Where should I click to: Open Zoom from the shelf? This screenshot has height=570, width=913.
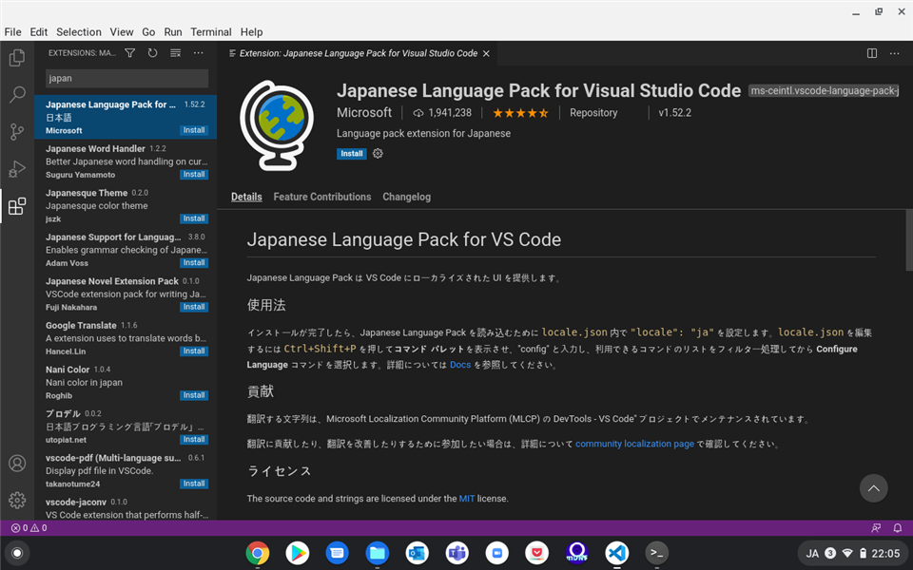pyautogui.click(x=496, y=553)
